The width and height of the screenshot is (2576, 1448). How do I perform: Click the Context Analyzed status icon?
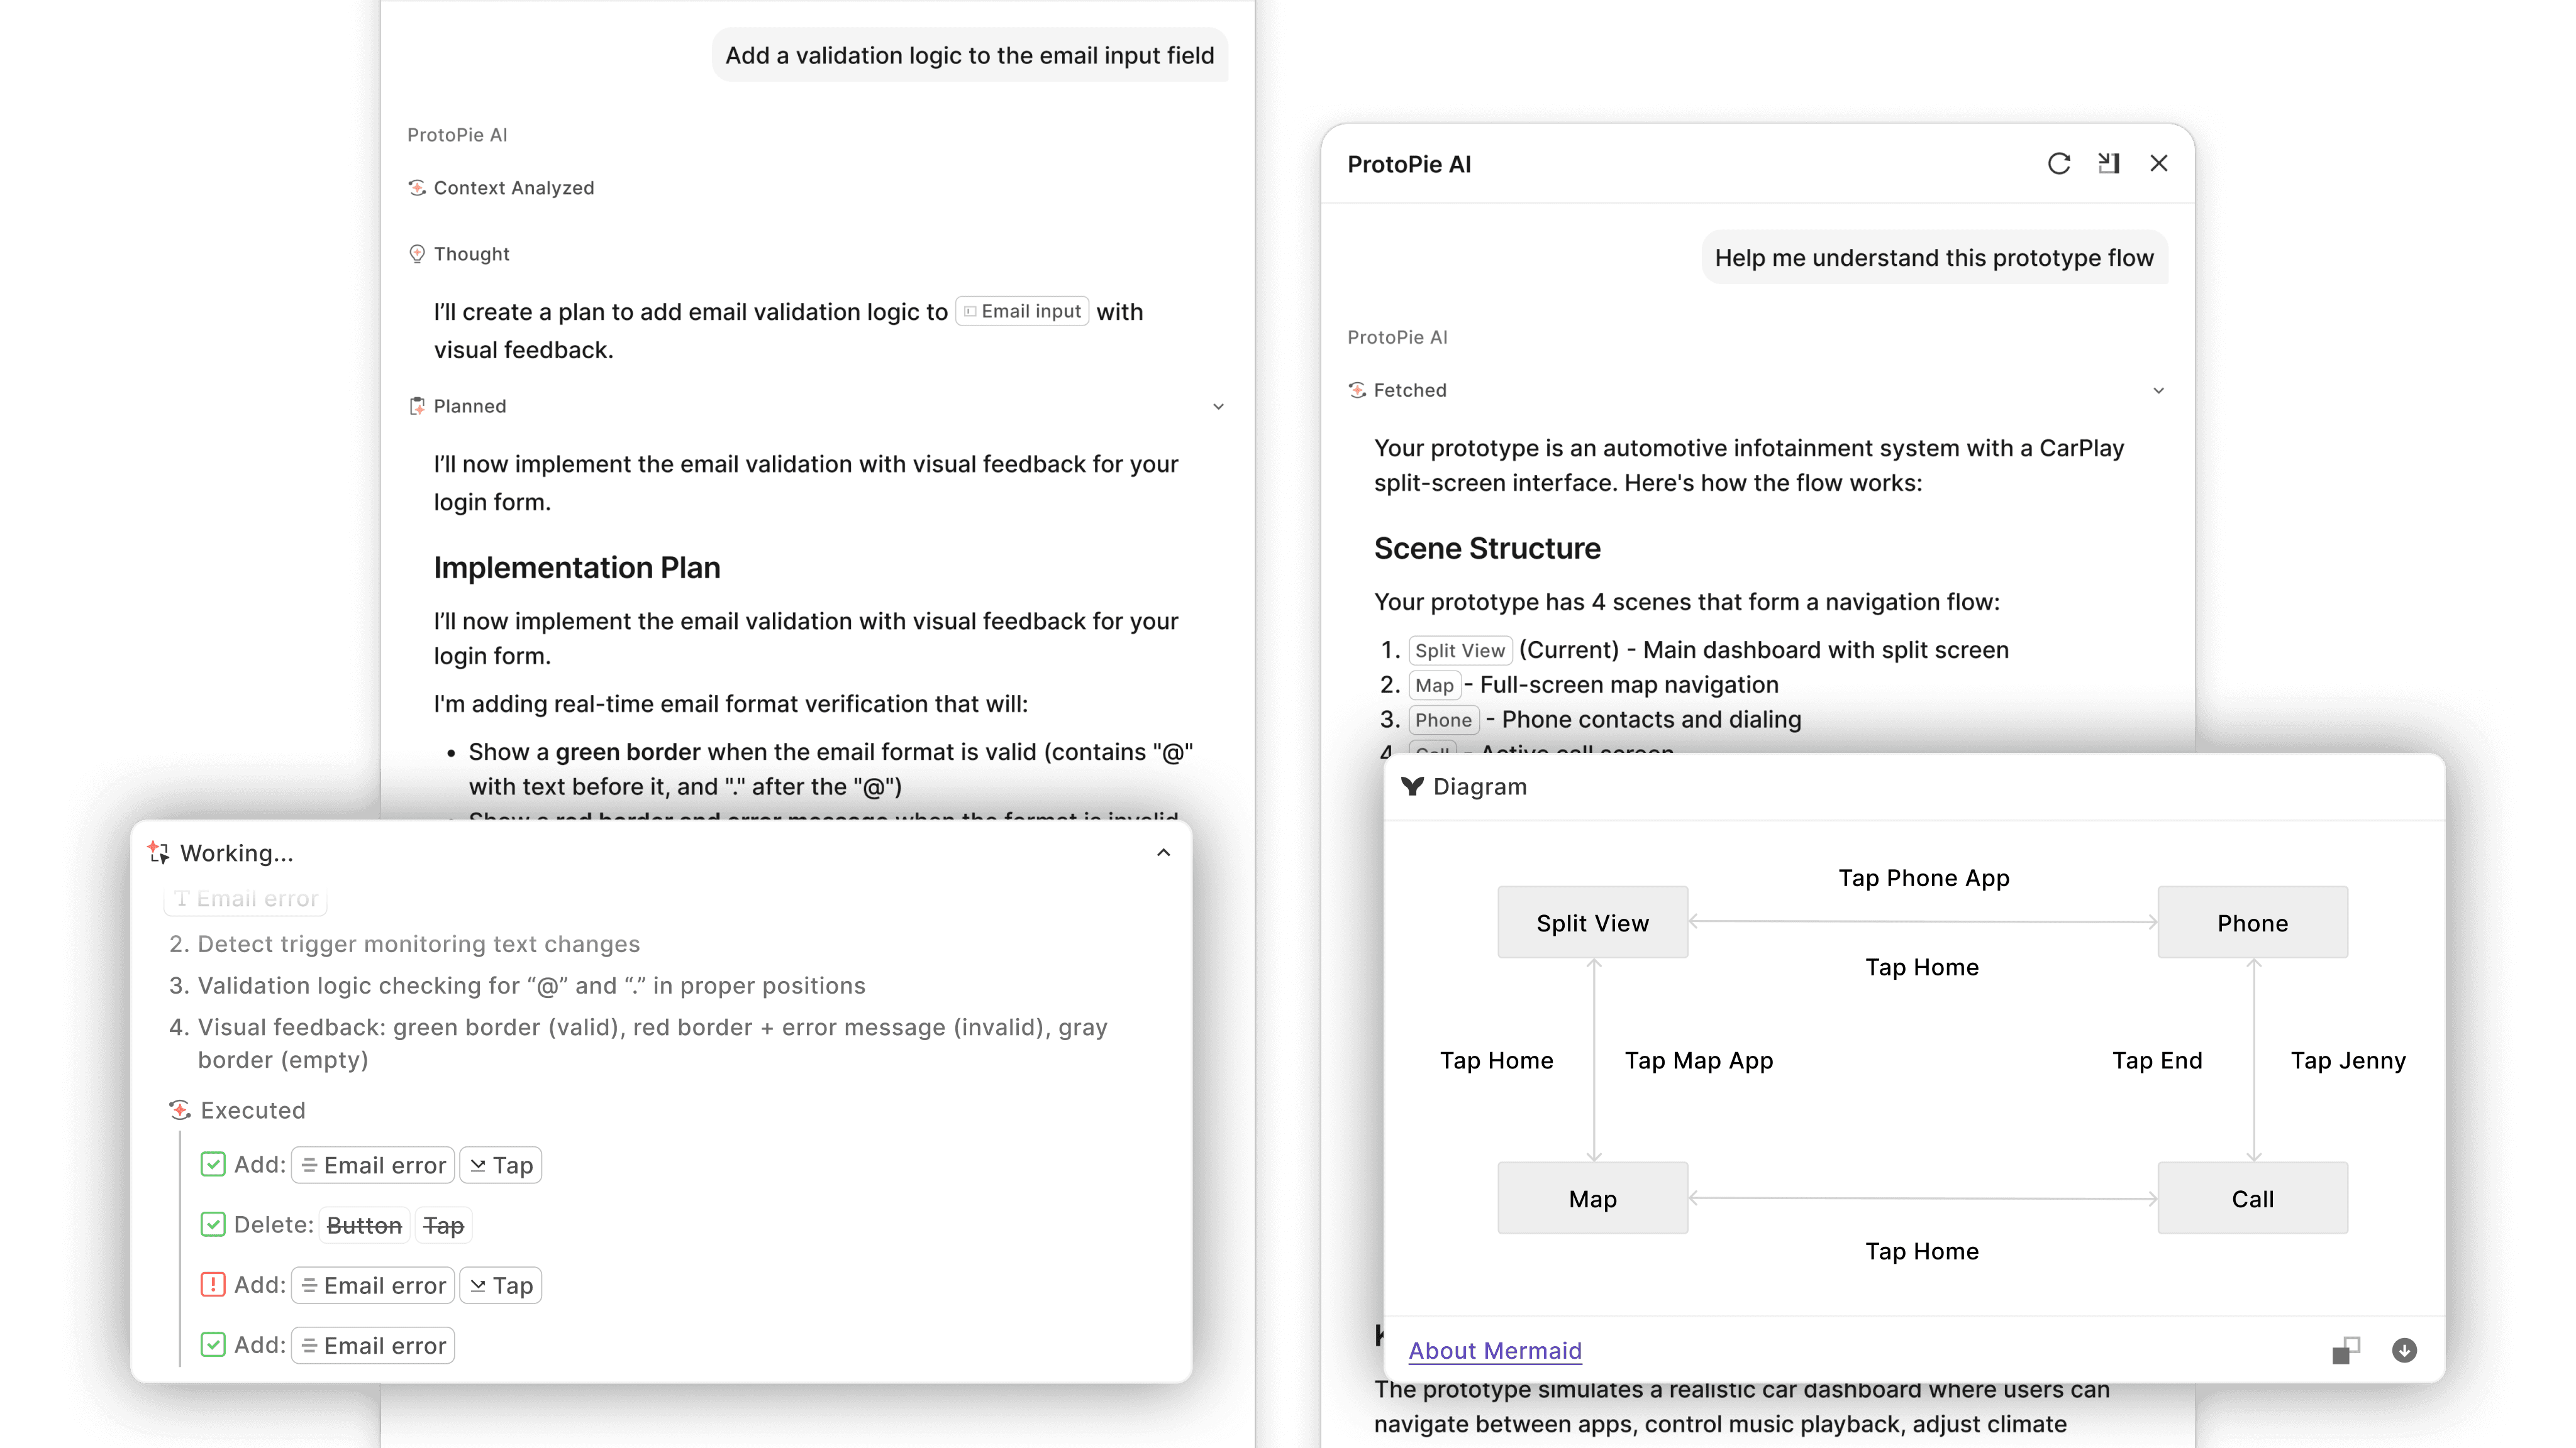417,188
